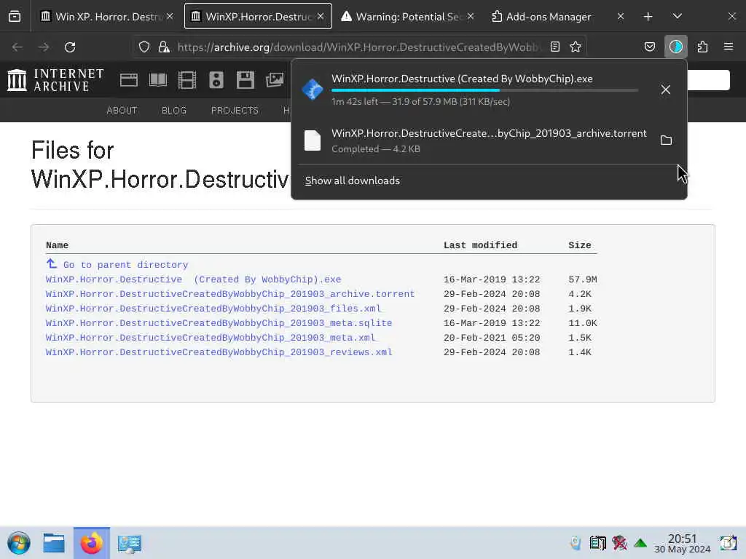Open the _201903_files.xml link

coord(213,309)
